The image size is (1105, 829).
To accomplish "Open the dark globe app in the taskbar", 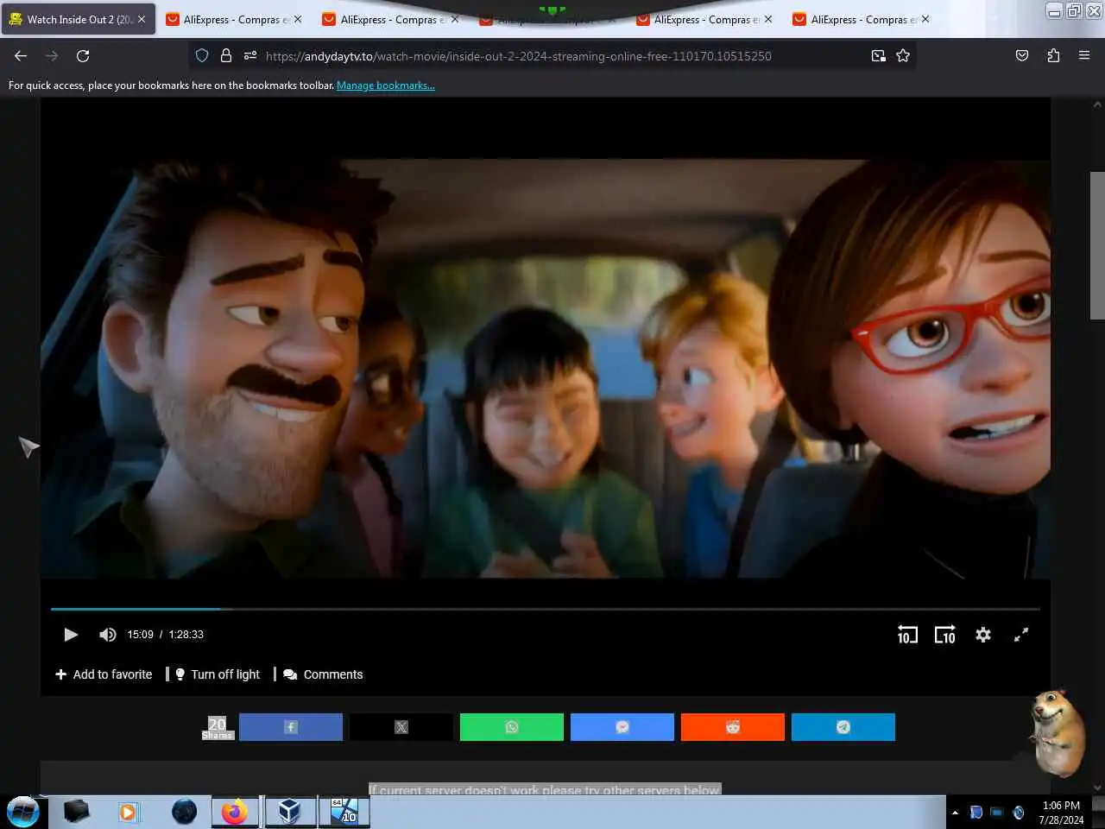I will coord(184,812).
